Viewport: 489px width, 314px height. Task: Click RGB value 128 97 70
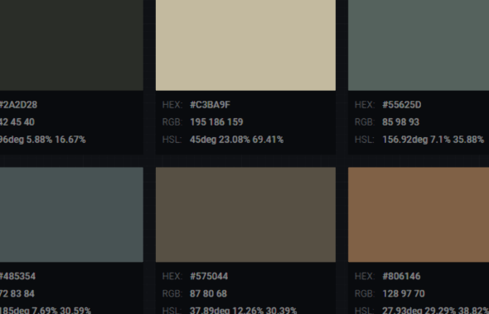(x=404, y=293)
